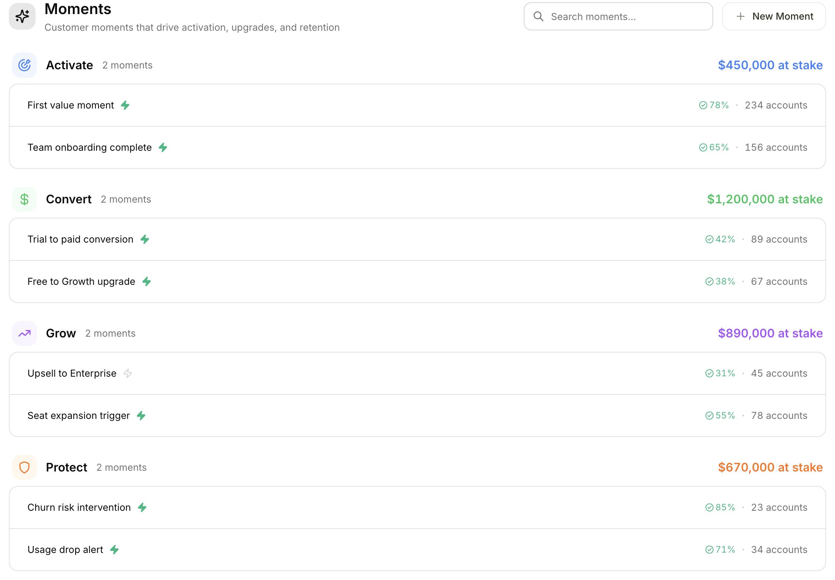This screenshot has height=580, width=835.
Task: Click the checkmark badge beside 78%
Action: click(x=703, y=105)
